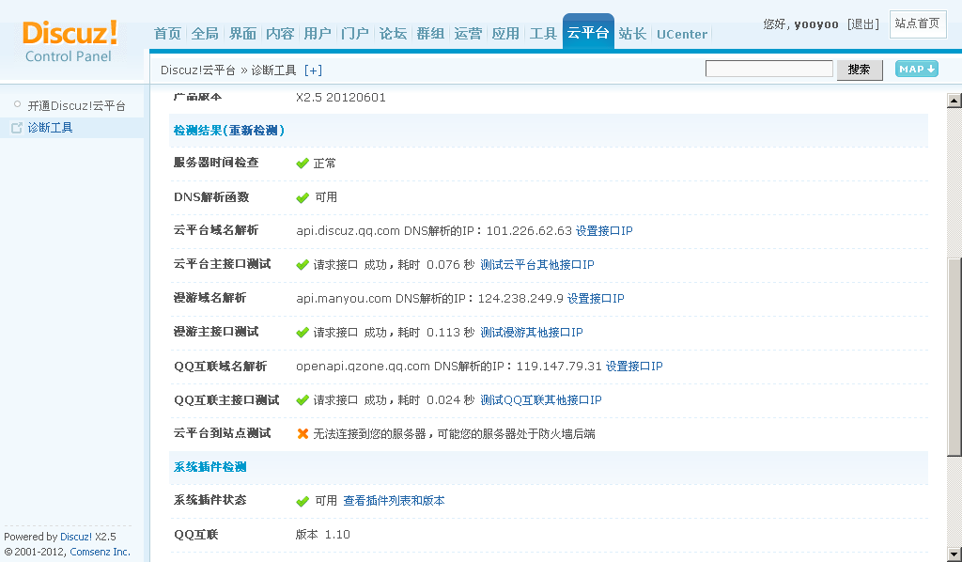The width and height of the screenshot is (962, 562).
Task: Open the 内容 top menu
Action: coord(280,34)
